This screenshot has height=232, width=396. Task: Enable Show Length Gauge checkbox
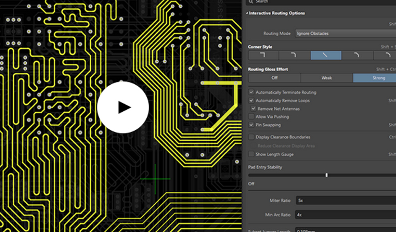[x=251, y=154]
